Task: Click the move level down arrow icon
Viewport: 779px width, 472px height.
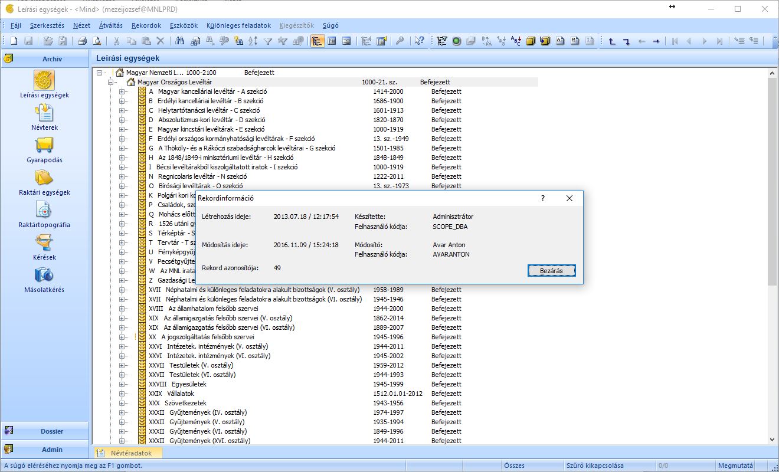Action: pos(626,41)
